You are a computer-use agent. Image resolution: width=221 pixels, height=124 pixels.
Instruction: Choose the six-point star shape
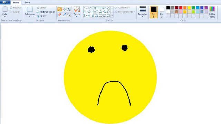(97, 15)
